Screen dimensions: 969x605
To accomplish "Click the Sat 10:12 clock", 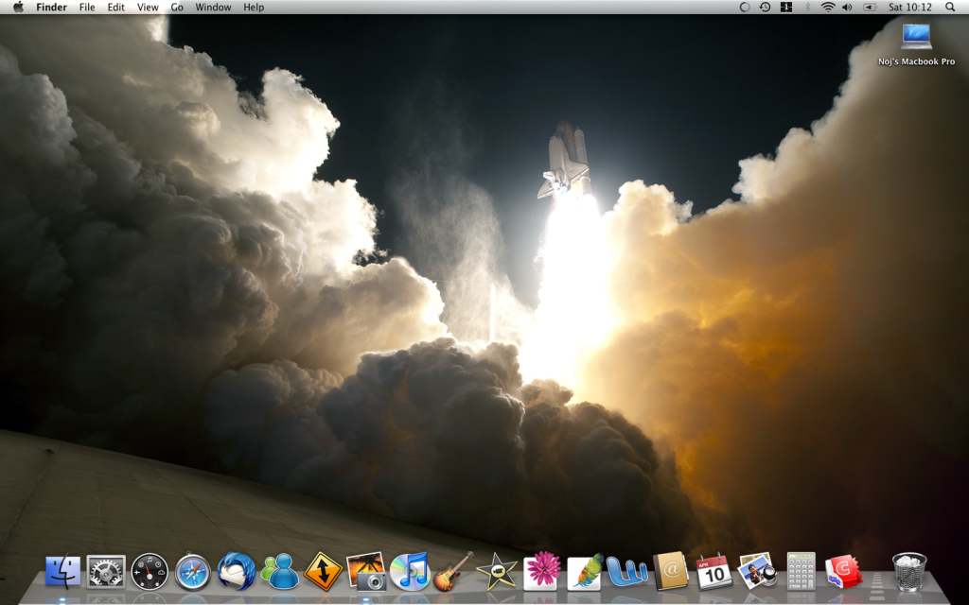I will [909, 8].
